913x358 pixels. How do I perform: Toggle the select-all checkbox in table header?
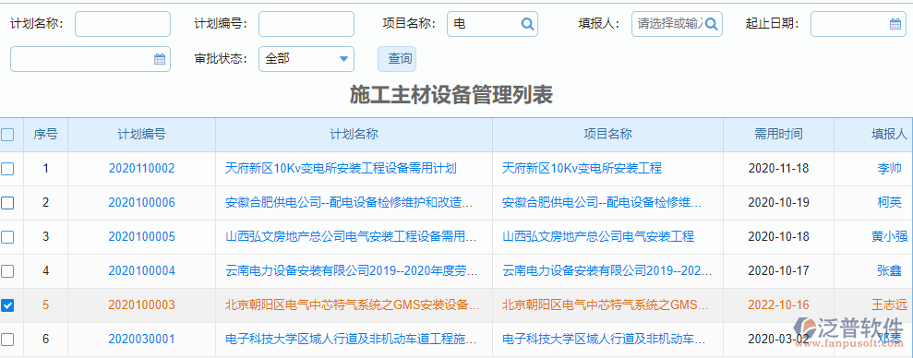(7, 135)
